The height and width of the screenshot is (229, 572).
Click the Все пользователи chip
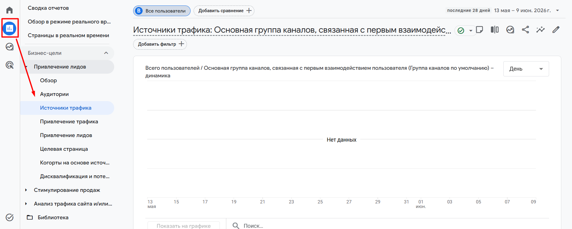pyautogui.click(x=162, y=11)
